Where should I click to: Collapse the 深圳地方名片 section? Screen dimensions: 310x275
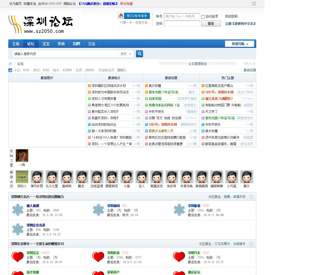(x=251, y=197)
